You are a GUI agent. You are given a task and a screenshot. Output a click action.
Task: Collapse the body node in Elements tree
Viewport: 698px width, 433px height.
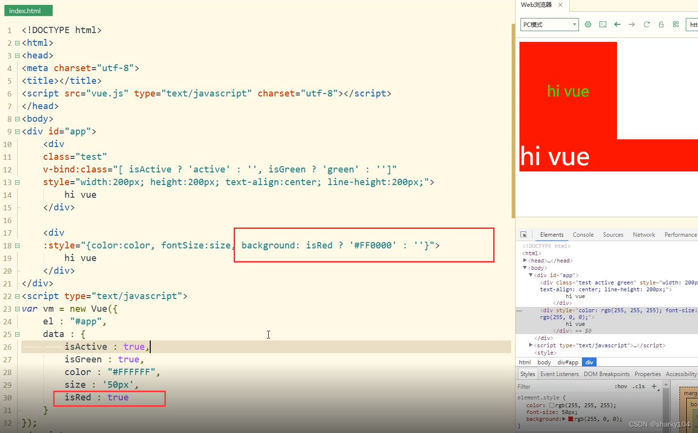pyautogui.click(x=525, y=268)
